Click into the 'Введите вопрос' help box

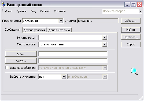120,11
